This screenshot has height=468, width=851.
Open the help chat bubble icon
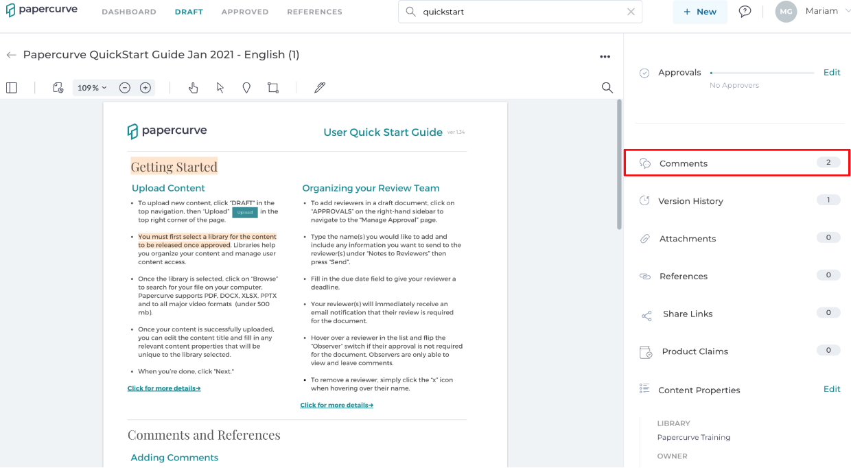(745, 12)
